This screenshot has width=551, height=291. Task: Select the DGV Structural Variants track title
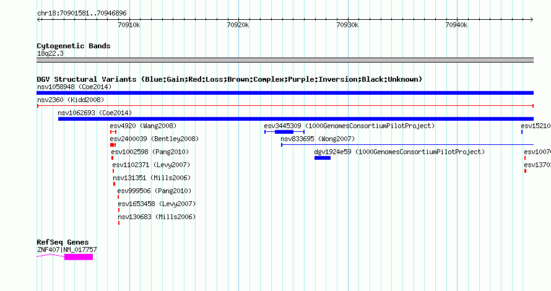[x=230, y=79]
